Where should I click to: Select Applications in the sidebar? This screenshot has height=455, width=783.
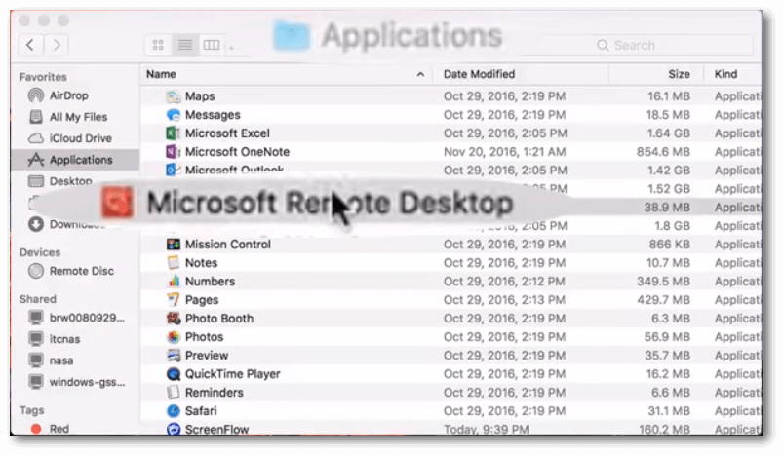pos(75,160)
